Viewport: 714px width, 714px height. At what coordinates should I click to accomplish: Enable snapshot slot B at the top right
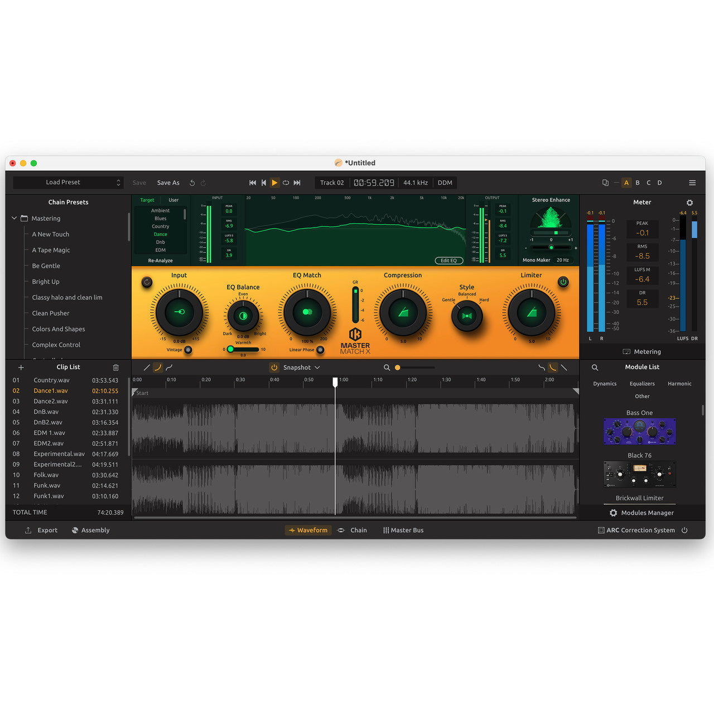click(637, 182)
